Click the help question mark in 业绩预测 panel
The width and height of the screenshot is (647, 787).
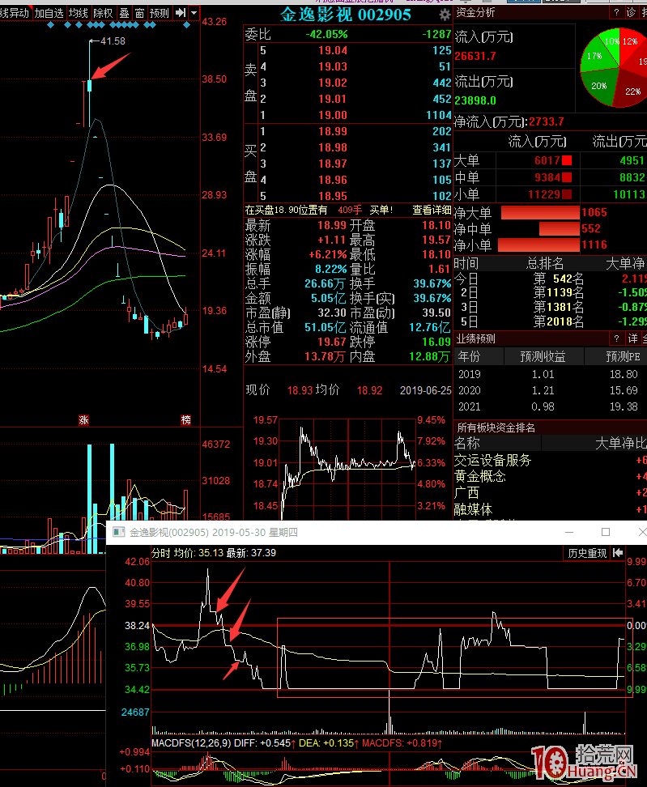tap(616, 338)
